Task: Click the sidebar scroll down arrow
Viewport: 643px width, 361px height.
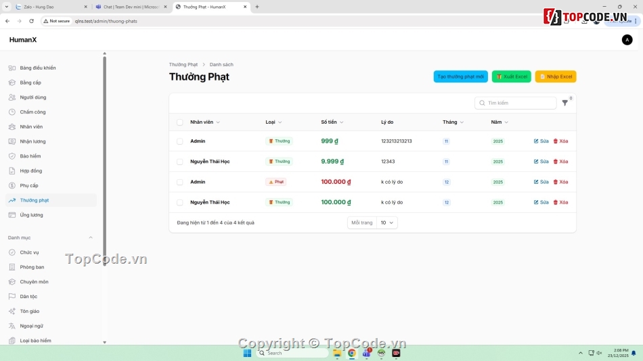Action: 104,342
